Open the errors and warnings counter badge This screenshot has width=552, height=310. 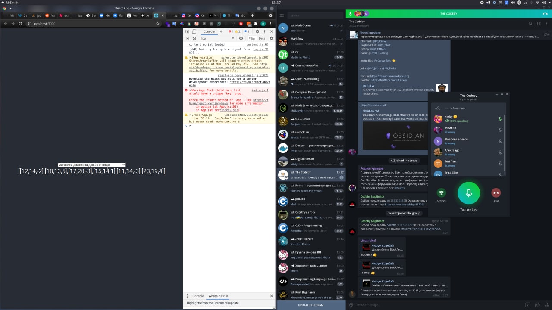(x=234, y=31)
